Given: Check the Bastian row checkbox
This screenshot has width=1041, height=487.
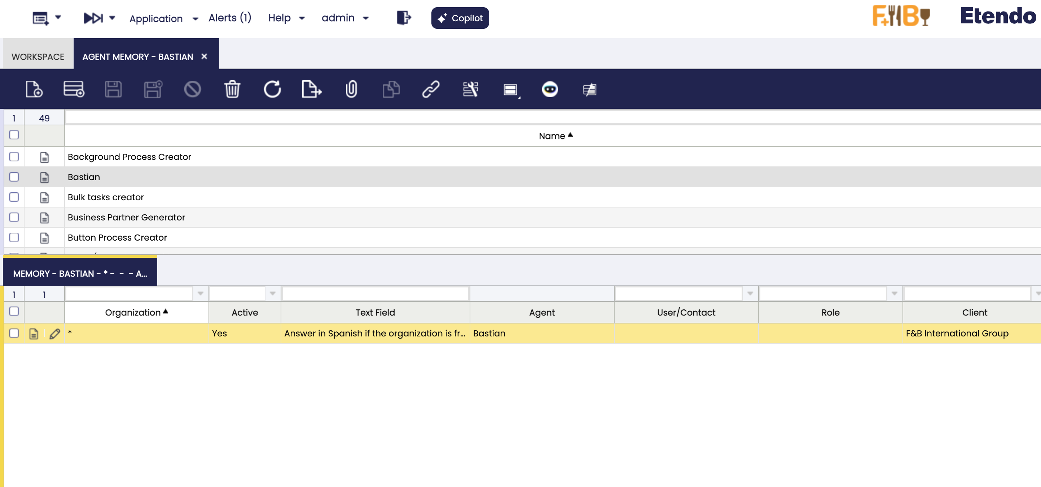Looking at the screenshot, I should [14, 177].
